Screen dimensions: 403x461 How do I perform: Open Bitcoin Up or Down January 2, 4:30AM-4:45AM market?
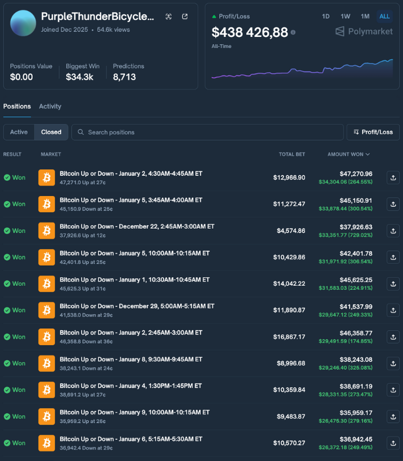[x=131, y=174]
